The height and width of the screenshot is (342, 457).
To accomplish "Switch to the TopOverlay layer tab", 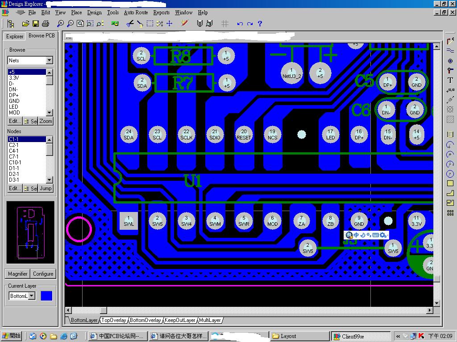I will [x=114, y=320].
